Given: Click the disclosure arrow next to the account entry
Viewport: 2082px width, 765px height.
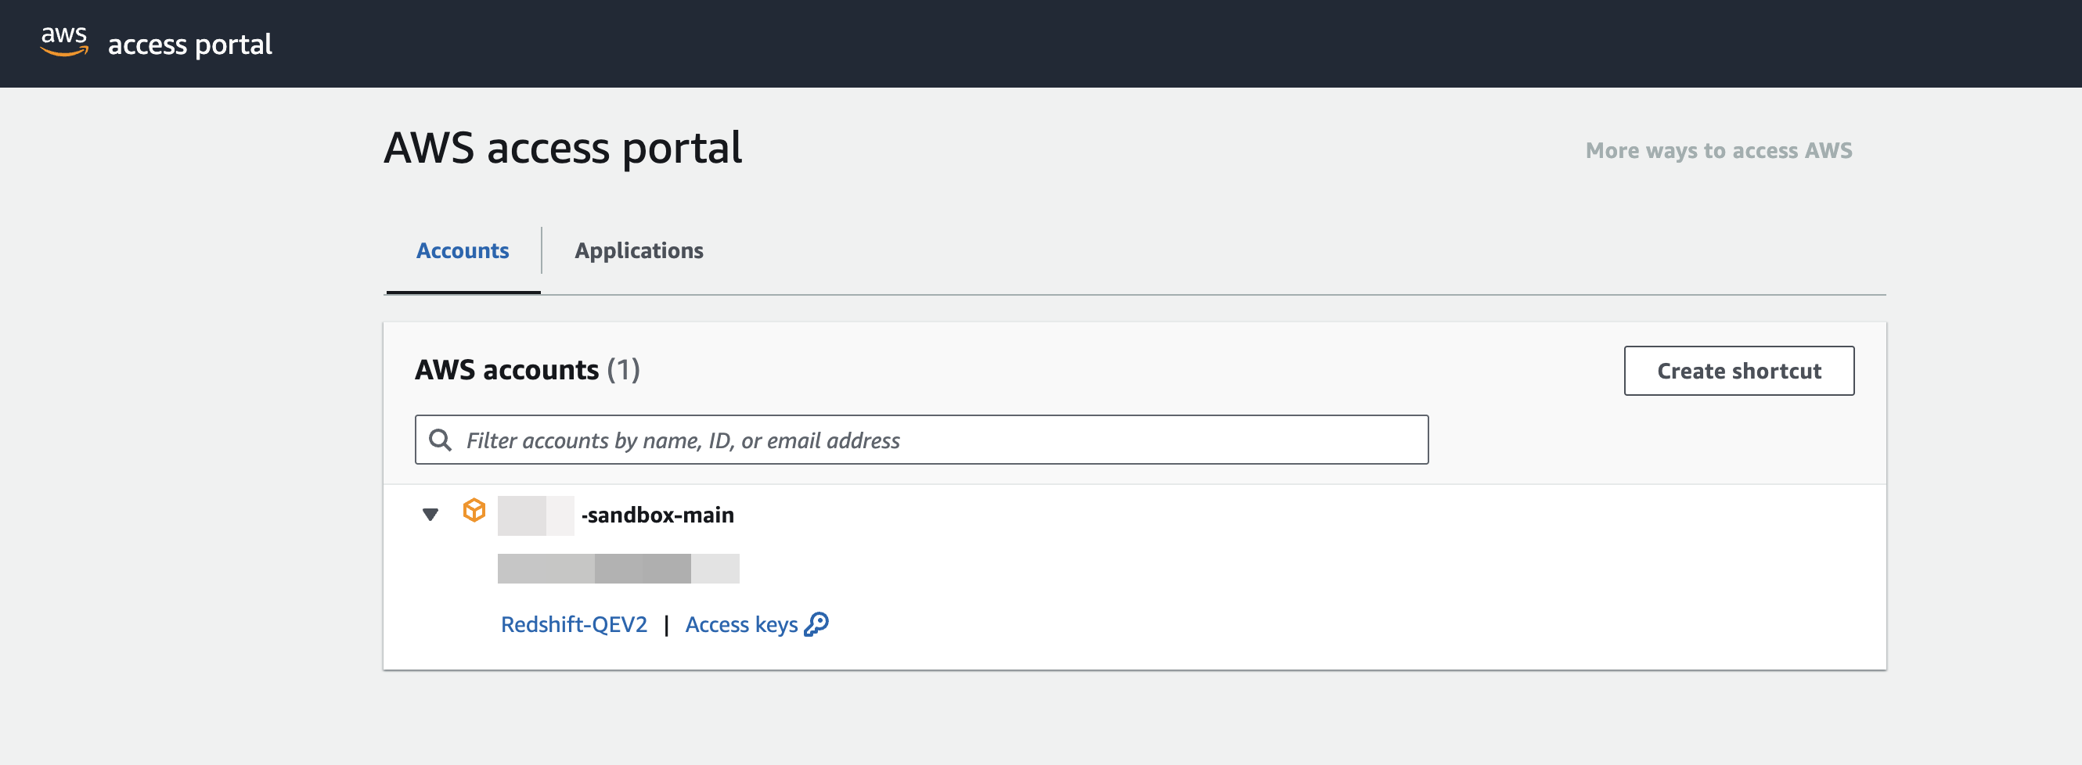Looking at the screenshot, I should 429,513.
